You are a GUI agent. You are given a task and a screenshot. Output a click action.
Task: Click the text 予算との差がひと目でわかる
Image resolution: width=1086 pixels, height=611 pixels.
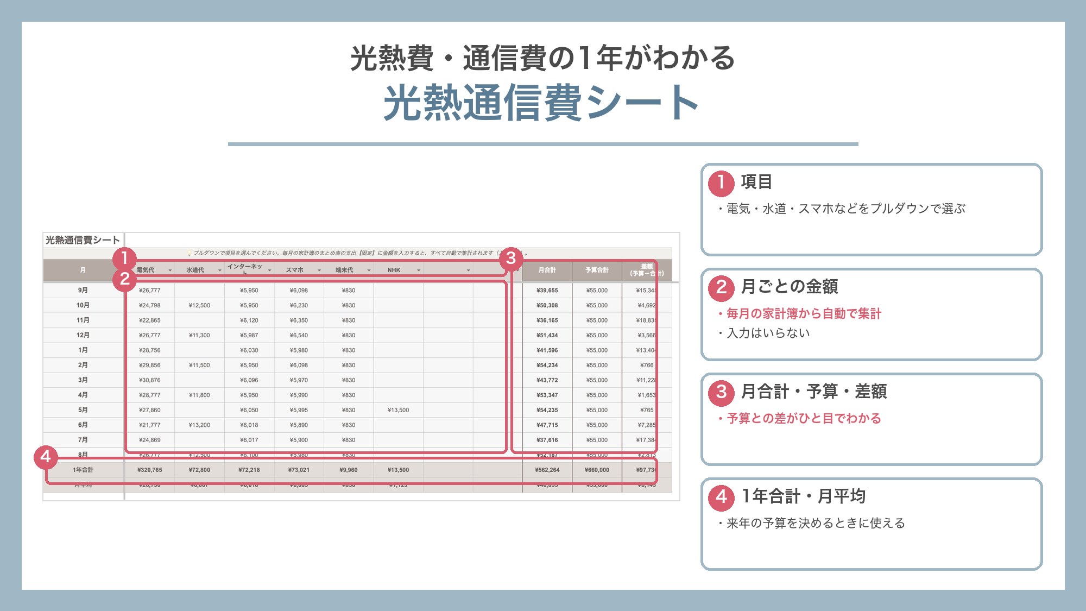click(x=804, y=418)
